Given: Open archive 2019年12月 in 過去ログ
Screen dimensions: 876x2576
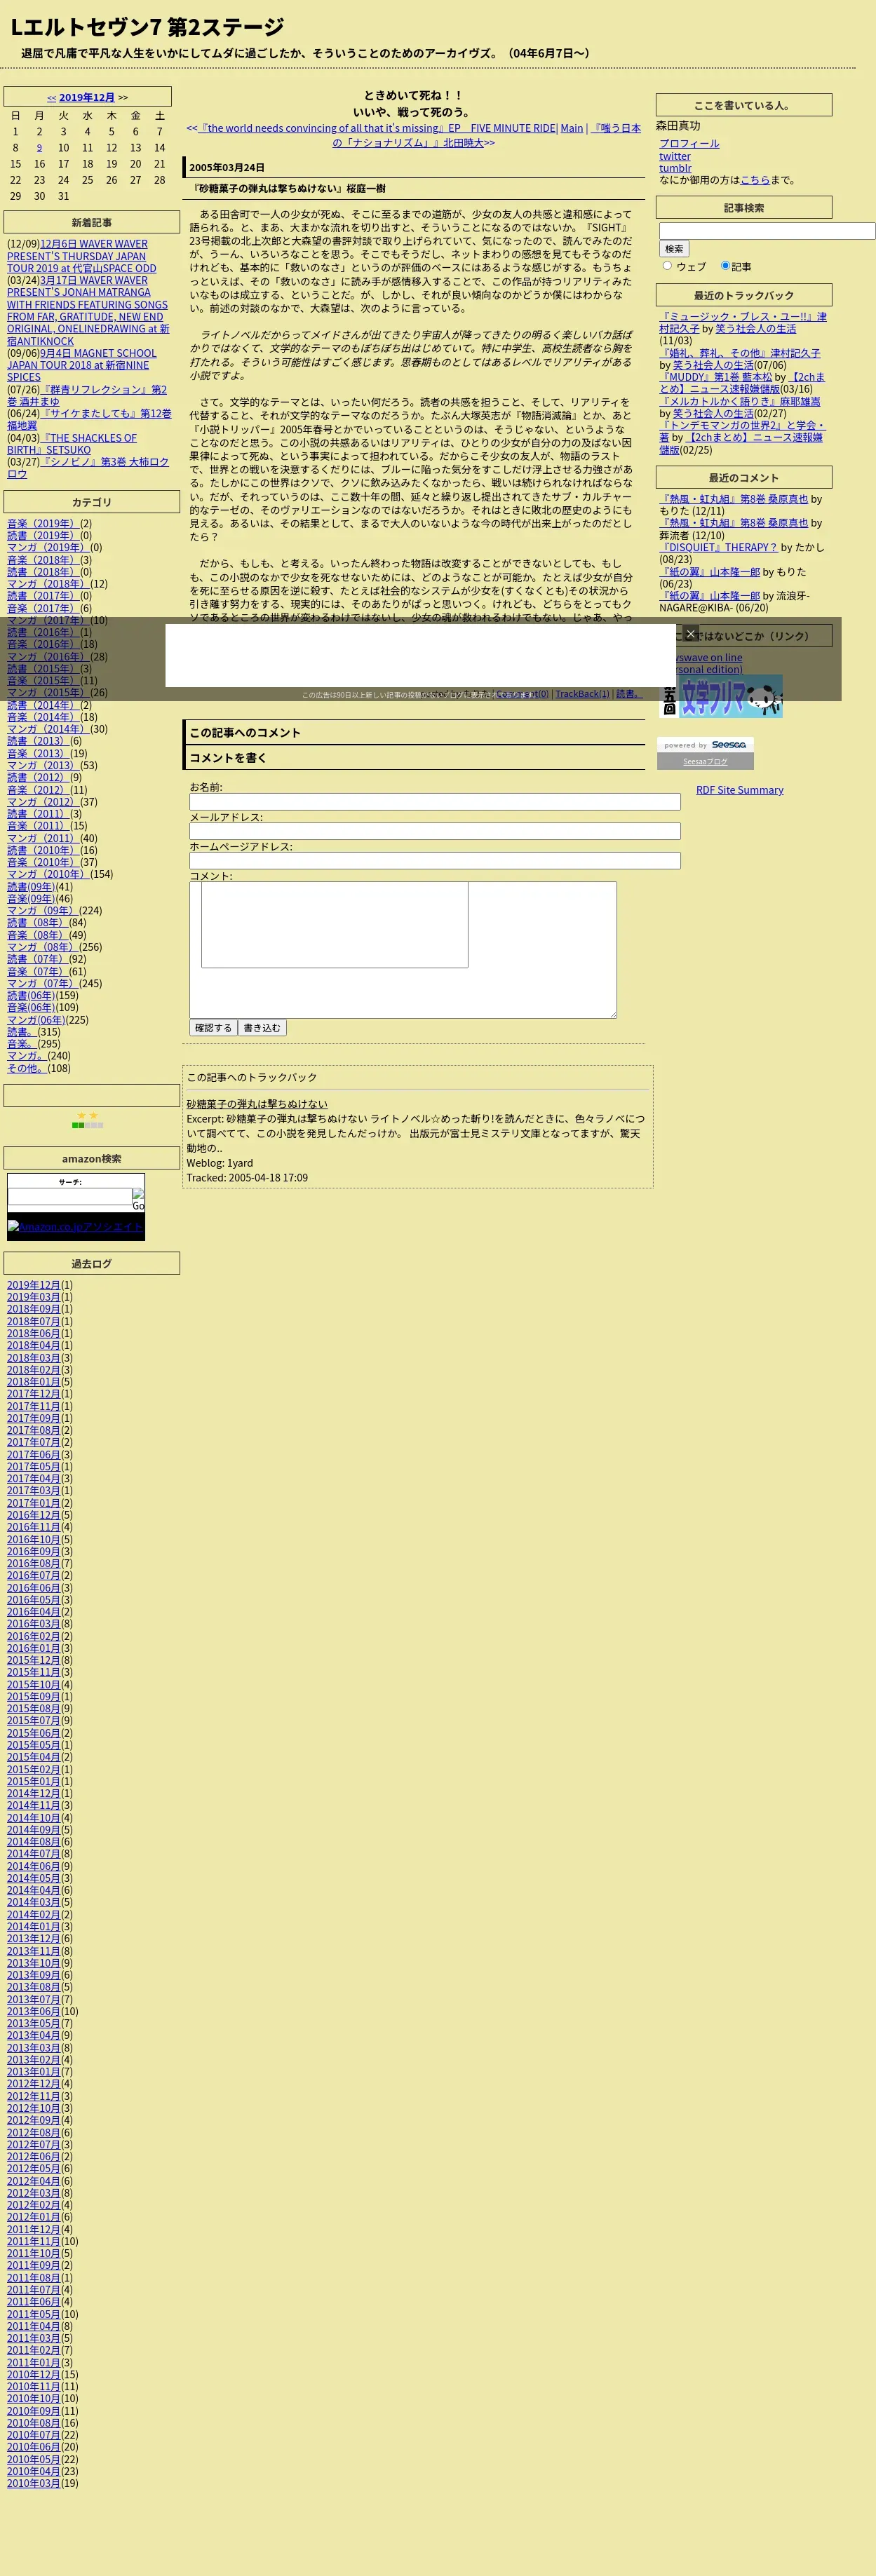Looking at the screenshot, I should click(33, 1285).
